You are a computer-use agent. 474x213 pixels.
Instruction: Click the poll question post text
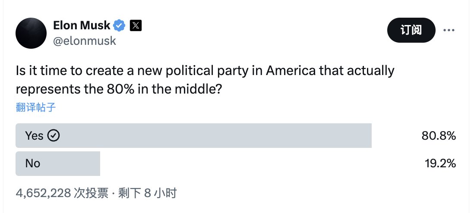point(205,80)
